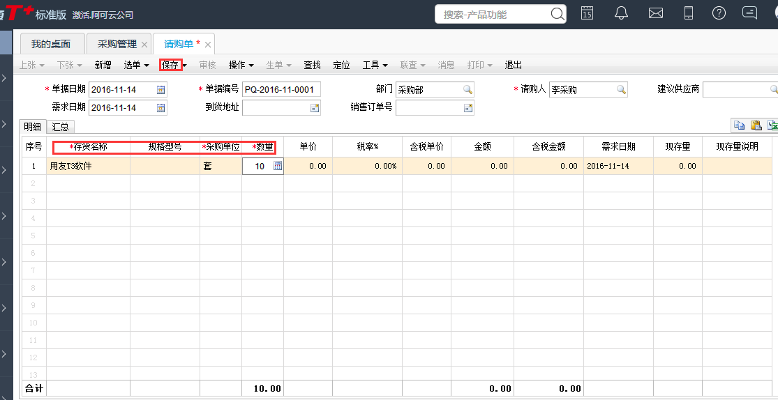Switch to 明细 tab

(32, 127)
